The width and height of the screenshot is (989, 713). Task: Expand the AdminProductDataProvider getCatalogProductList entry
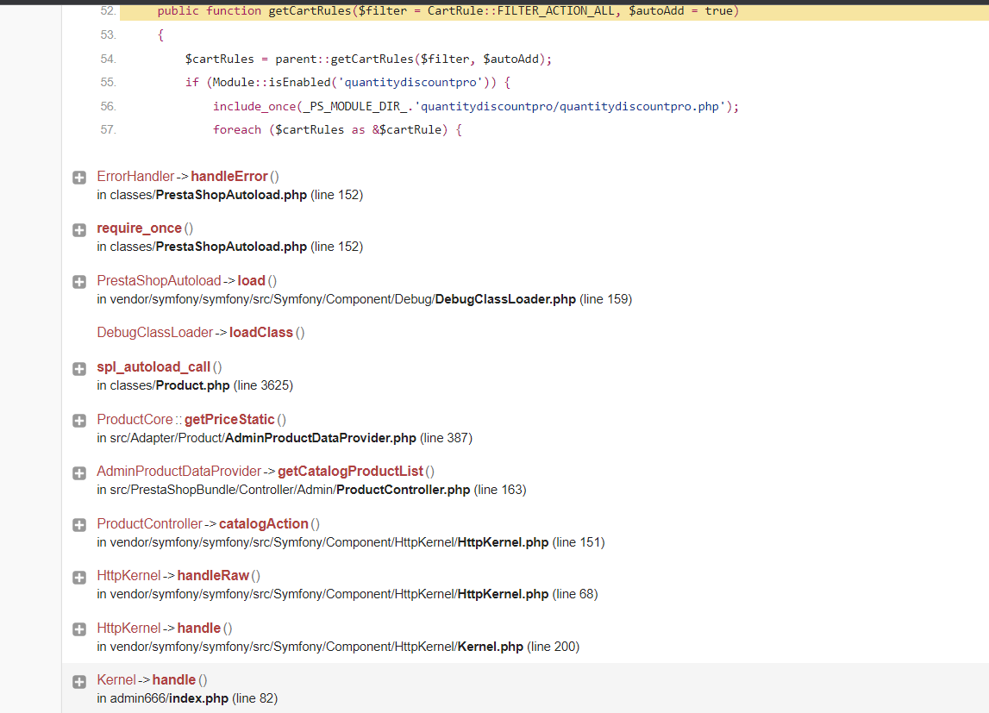pos(79,472)
